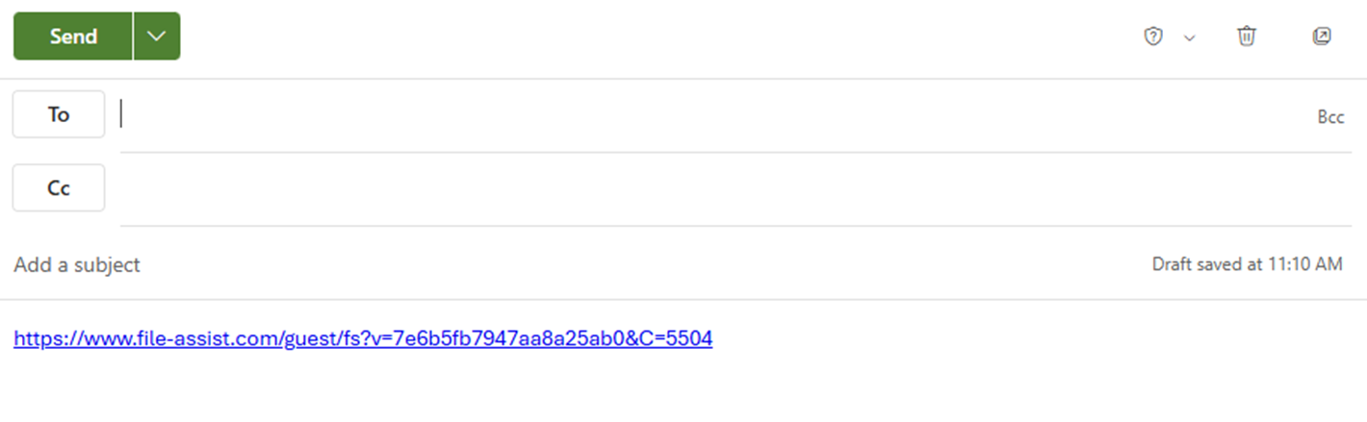Open the file-assist.com guest link

(363, 338)
